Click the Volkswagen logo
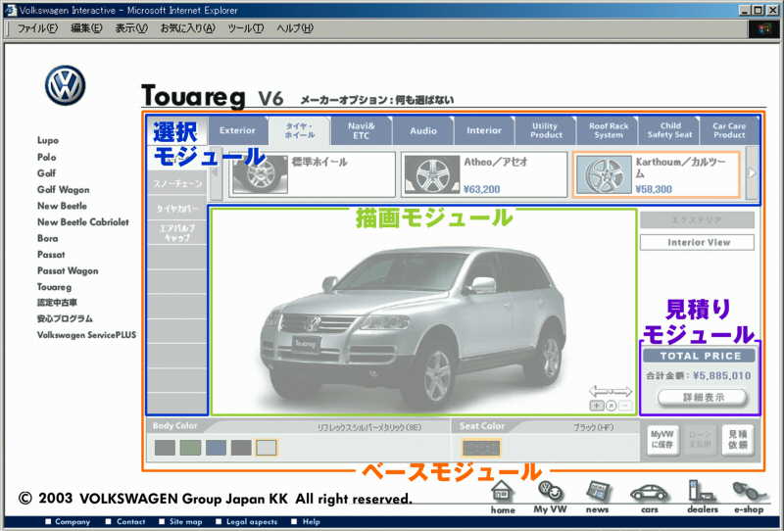The width and height of the screenshot is (784, 531). (x=65, y=85)
